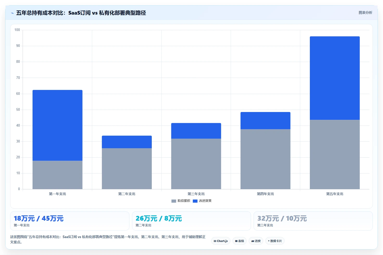Open the 26万元 / 8万元 data card
Screen dimensions: 383x255
(x=191, y=221)
